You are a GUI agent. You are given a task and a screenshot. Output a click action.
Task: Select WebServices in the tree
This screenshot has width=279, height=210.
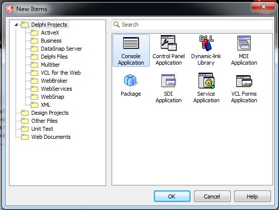point(57,89)
